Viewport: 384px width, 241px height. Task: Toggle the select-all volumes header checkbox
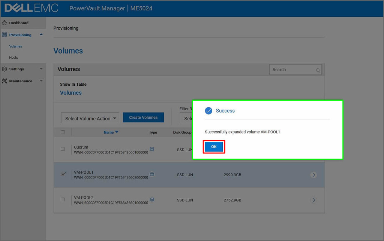pyautogui.click(x=63, y=132)
